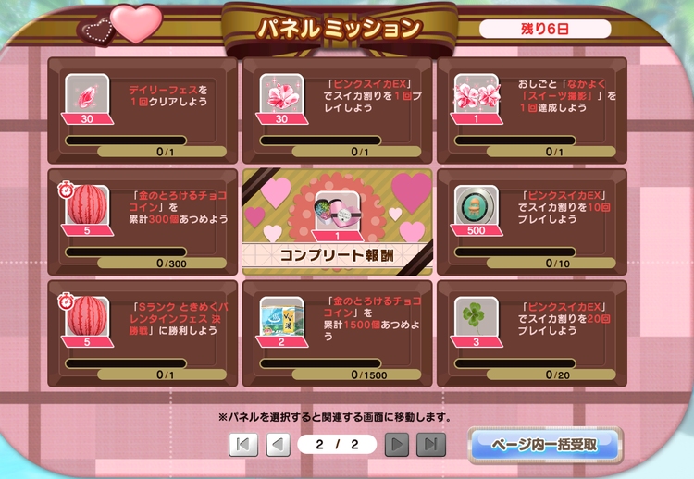Go to the first page
694x479 pixels.
coord(243,444)
